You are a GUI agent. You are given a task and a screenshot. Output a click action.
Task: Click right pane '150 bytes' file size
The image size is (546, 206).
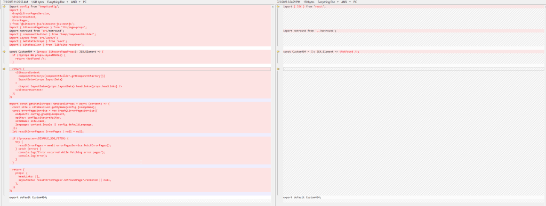tap(309, 2)
